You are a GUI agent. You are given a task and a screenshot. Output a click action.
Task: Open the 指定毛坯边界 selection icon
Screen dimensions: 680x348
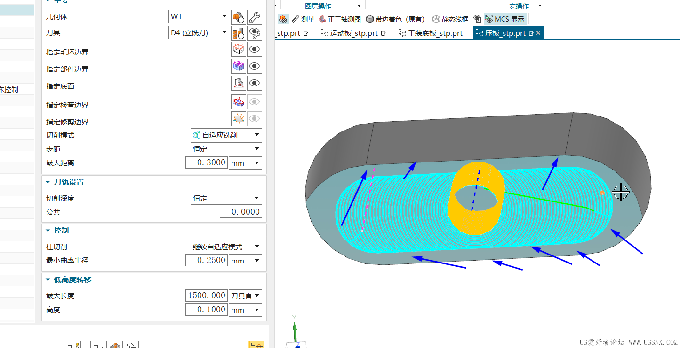point(239,49)
